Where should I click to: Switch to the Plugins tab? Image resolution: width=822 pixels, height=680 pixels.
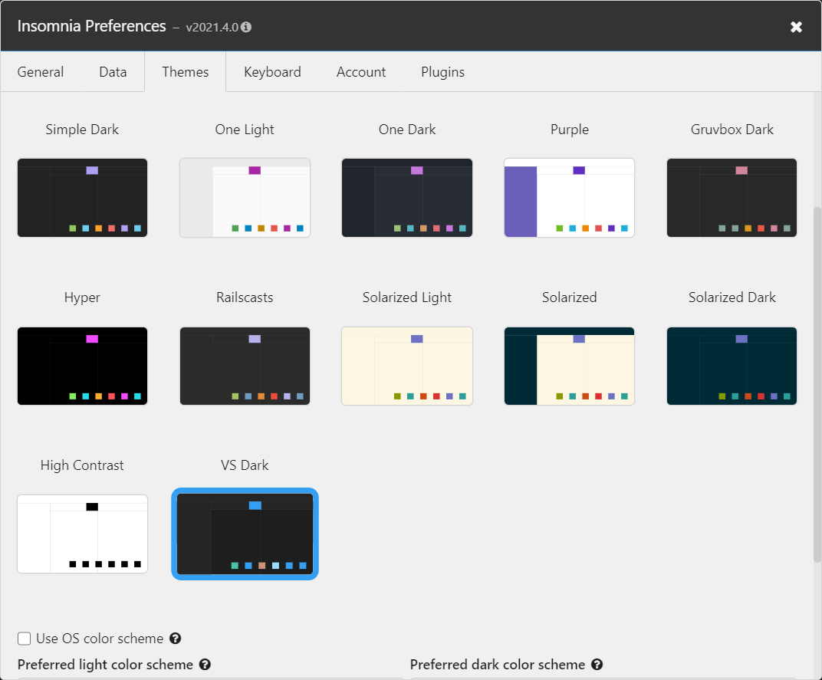pos(442,72)
